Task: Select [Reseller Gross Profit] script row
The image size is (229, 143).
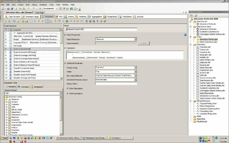Action: (32, 71)
